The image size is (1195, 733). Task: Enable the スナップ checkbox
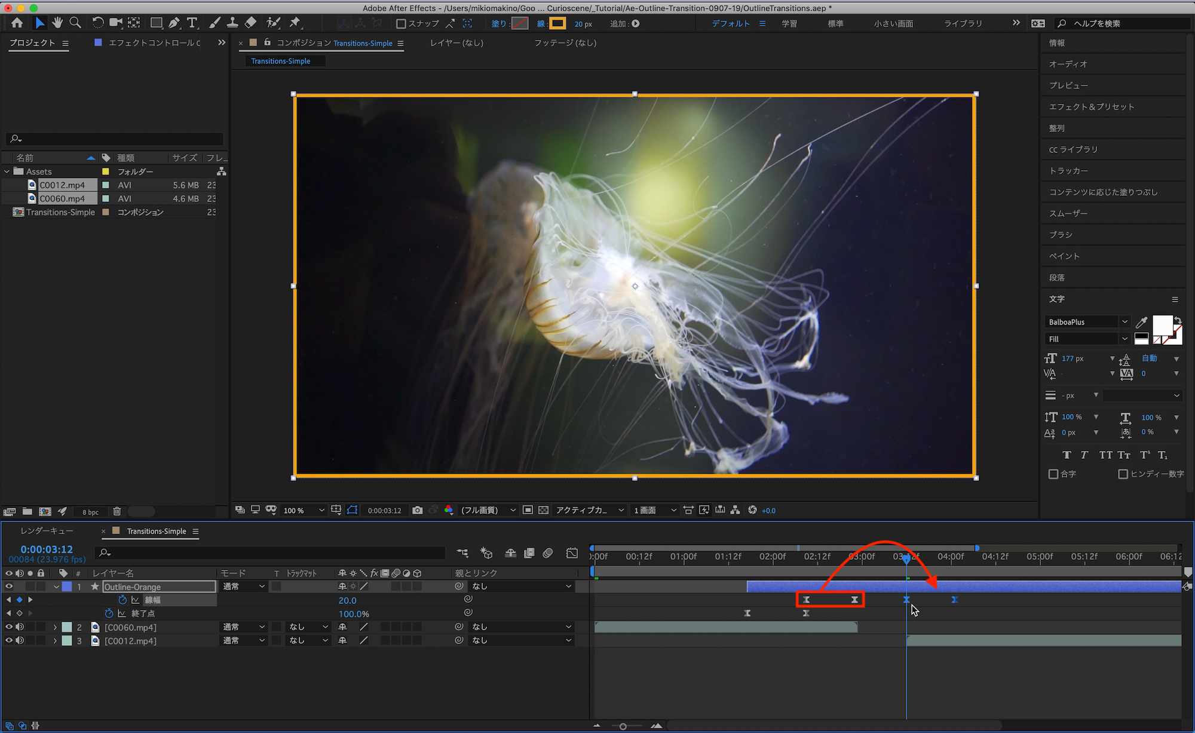pos(401,24)
